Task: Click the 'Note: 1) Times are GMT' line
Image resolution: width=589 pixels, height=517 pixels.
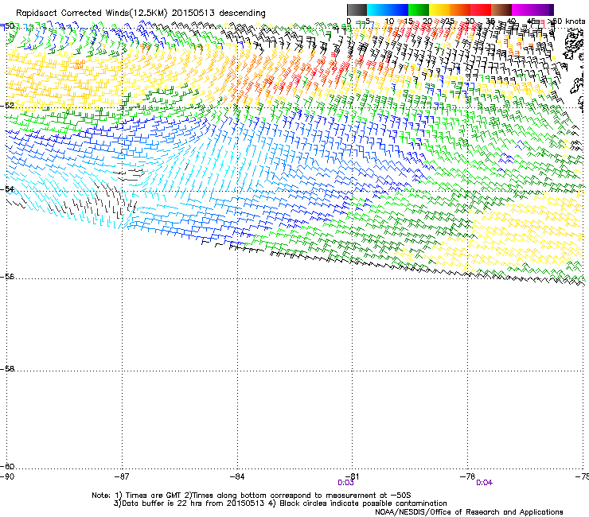Action: (251, 496)
